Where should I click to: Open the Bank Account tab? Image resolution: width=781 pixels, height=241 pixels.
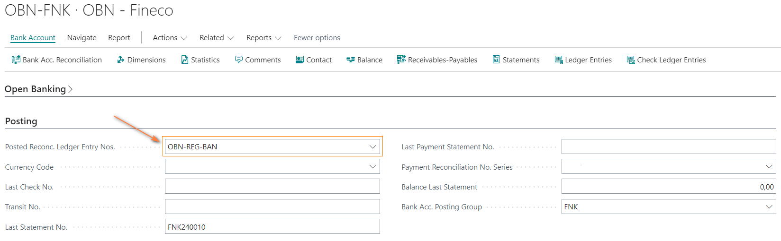(x=33, y=38)
